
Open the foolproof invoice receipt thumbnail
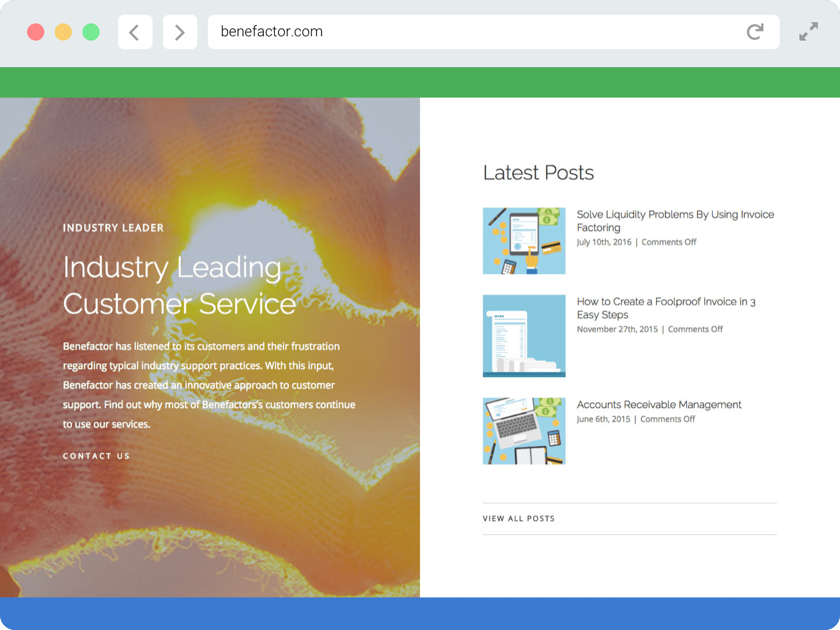coord(524,336)
